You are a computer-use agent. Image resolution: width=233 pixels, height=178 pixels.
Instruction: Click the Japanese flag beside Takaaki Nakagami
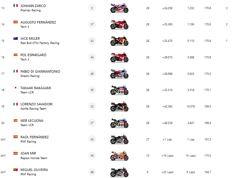[16, 88]
